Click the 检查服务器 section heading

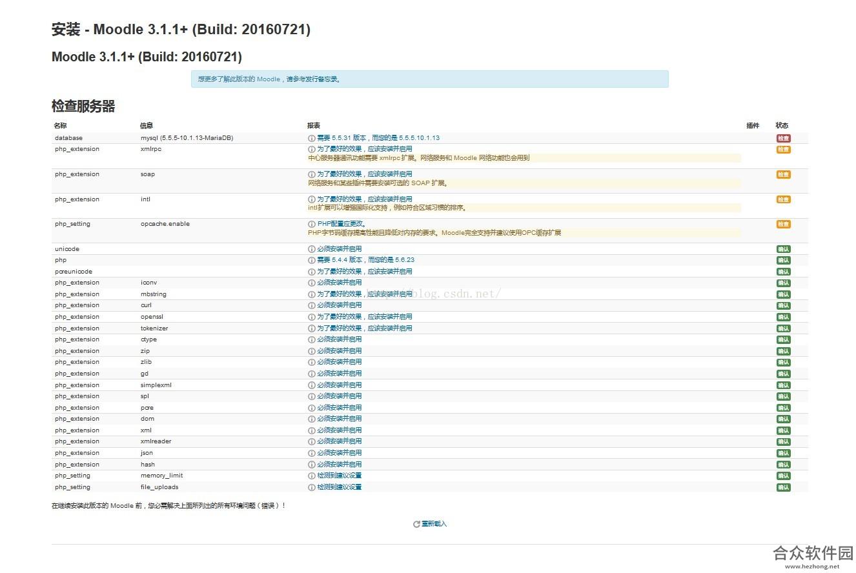tap(83, 106)
